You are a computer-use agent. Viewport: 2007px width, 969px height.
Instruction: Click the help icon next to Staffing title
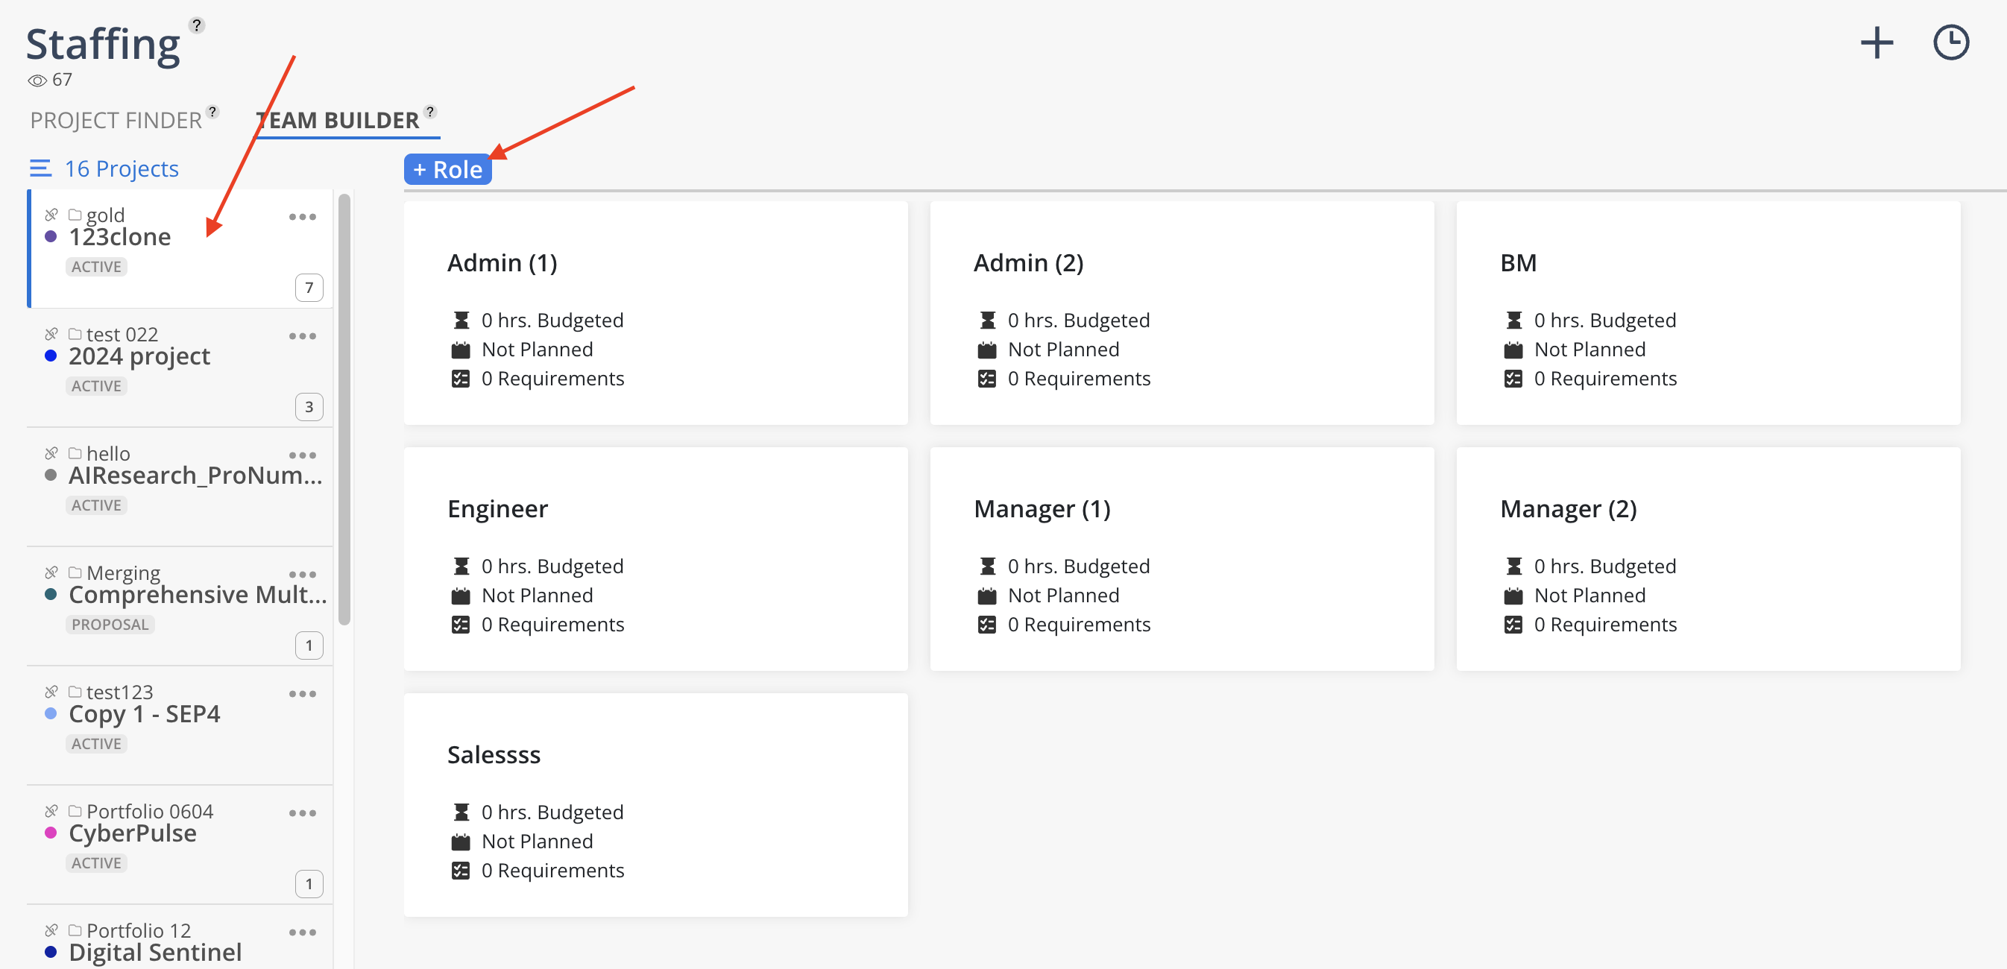pyautogui.click(x=196, y=25)
